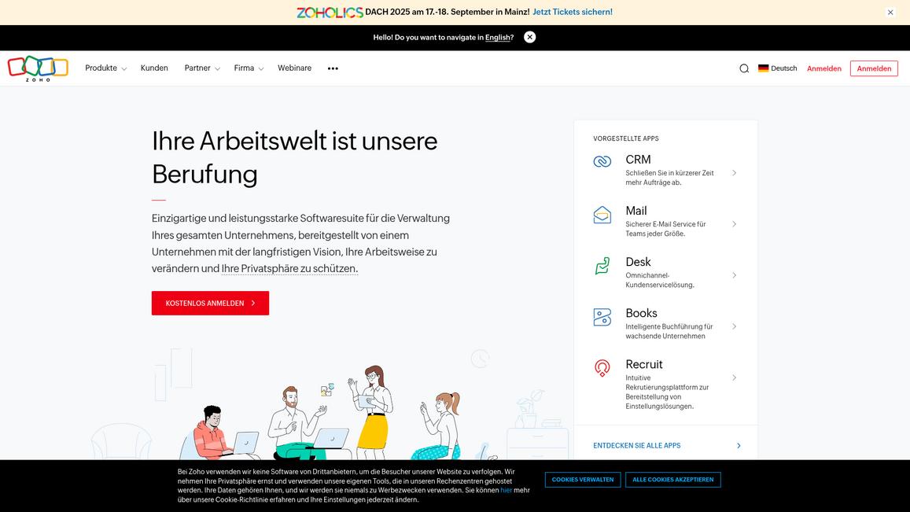Click the 'hier' cookie policy link
The height and width of the screenshot is (512, 910).
pyautogui.click(x=506, y=490)
